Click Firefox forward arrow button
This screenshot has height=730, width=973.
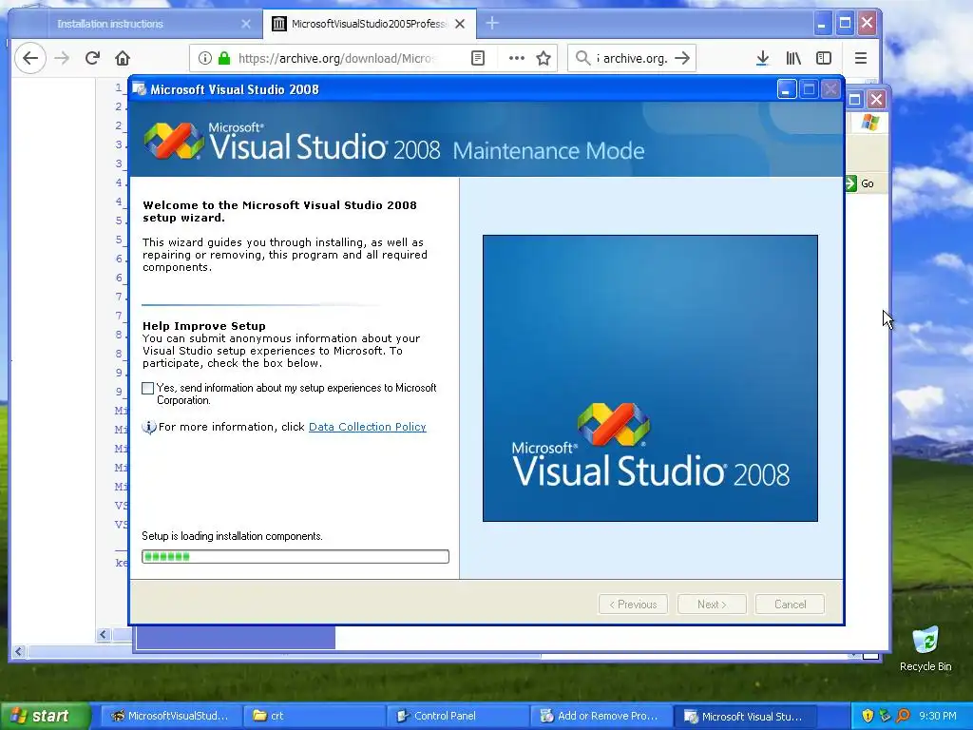(62, 58)
